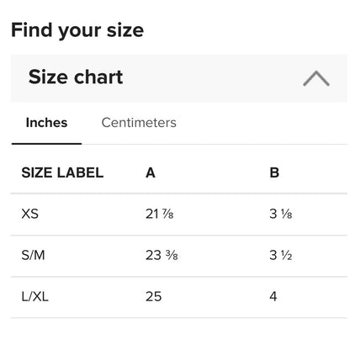Click the B column header

point(274,172)
